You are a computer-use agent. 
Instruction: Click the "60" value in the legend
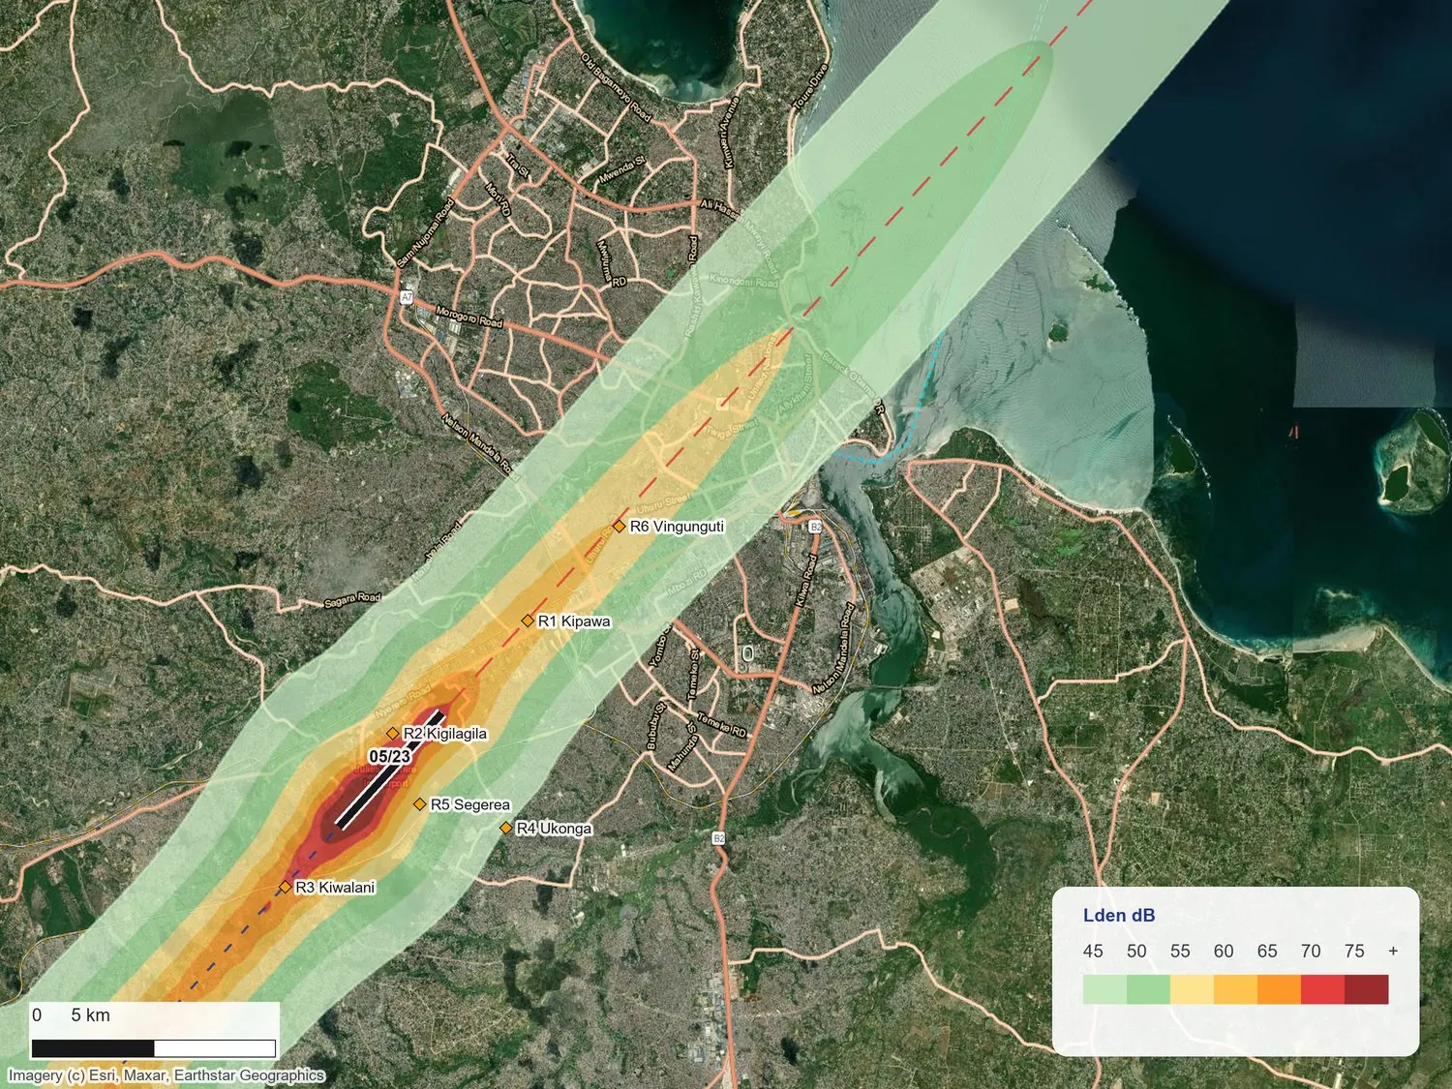click(1224, 952)
